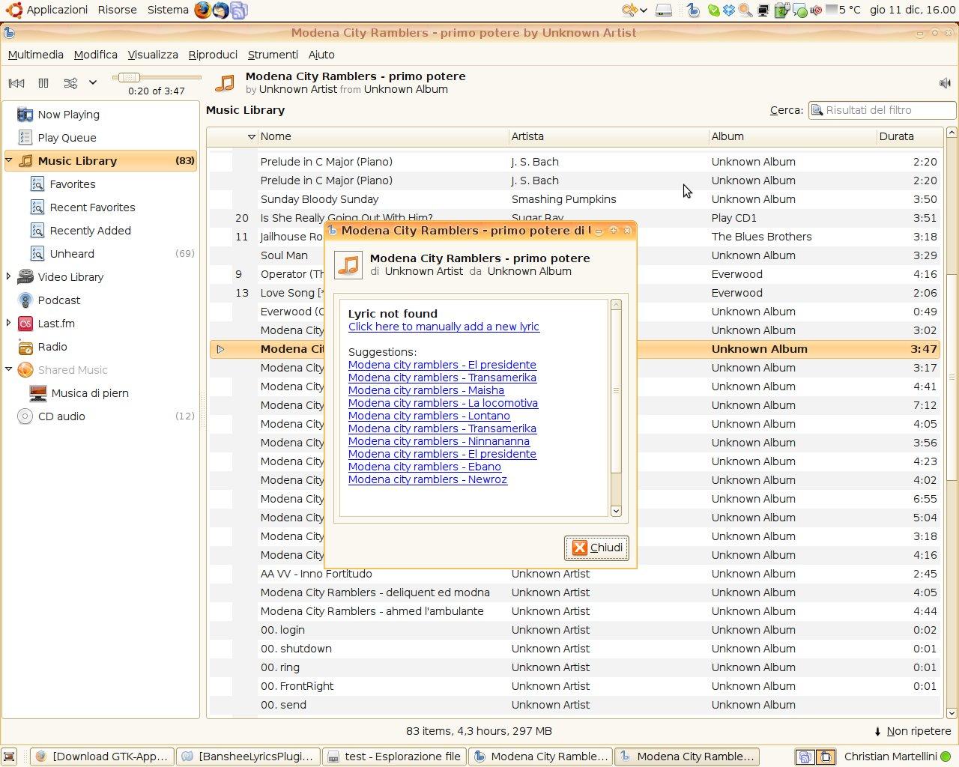Click link to manually add new lyric

(x=444, y=327)
